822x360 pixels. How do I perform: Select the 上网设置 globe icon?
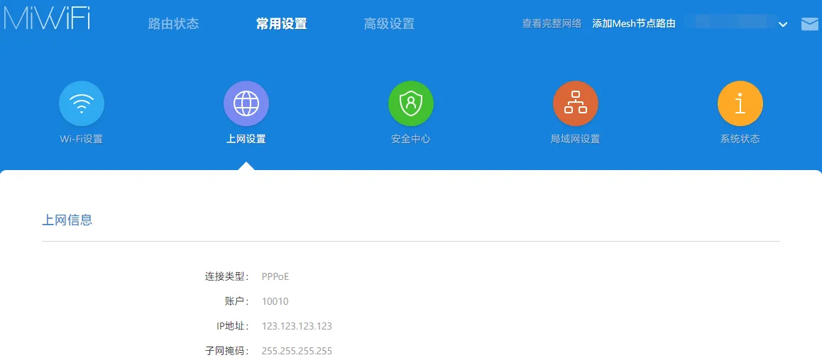246,103
